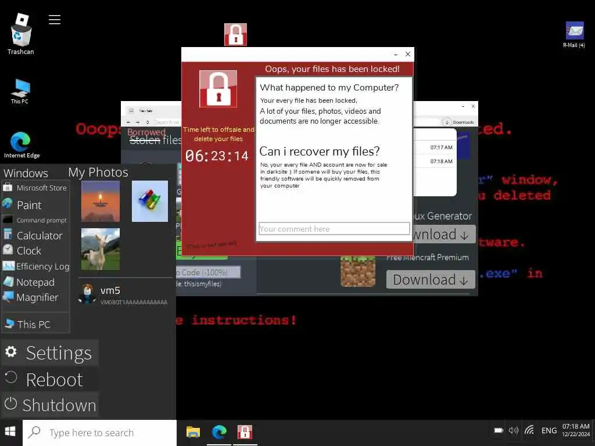Choose Reboot in the start menu

click(x=50, y=379)
